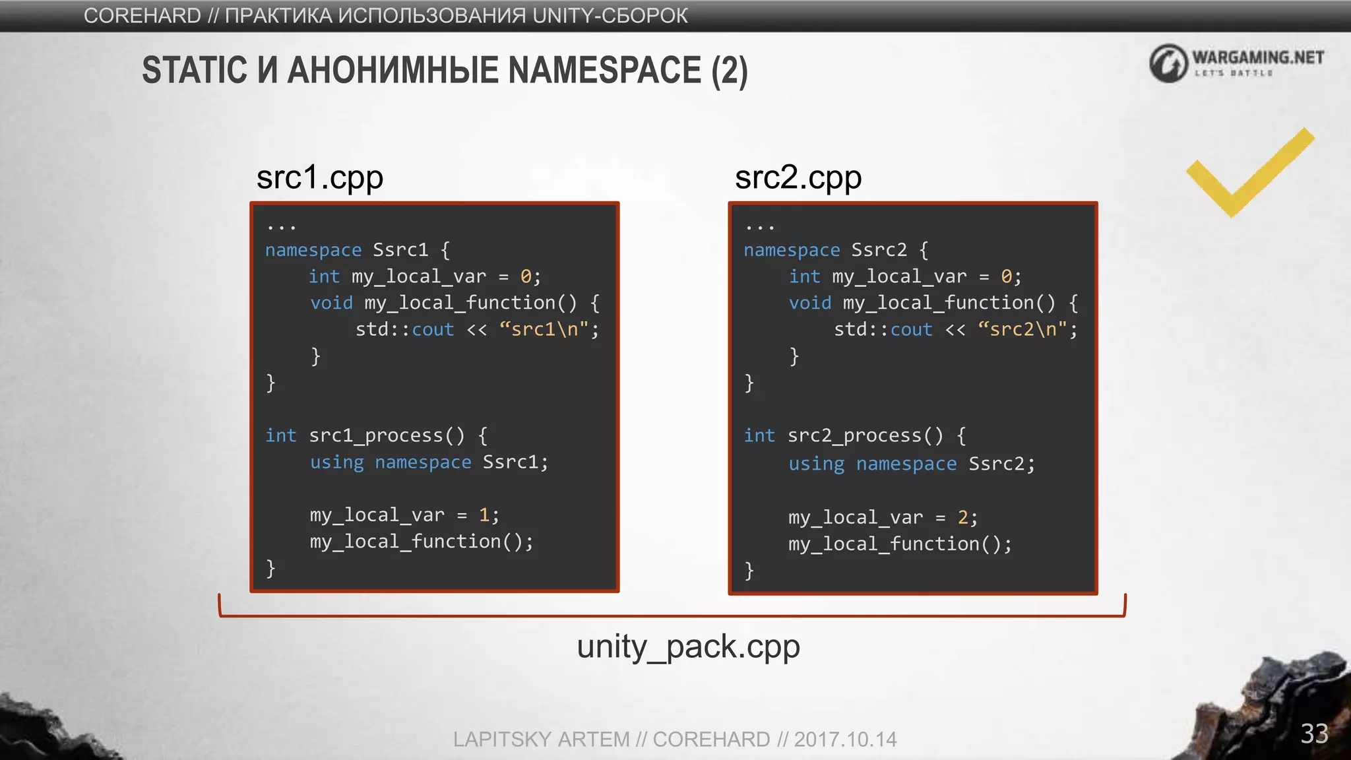Click "my_local_function();" call in src2.cpp
The image size is (1351, 760).
coord(900,544)
